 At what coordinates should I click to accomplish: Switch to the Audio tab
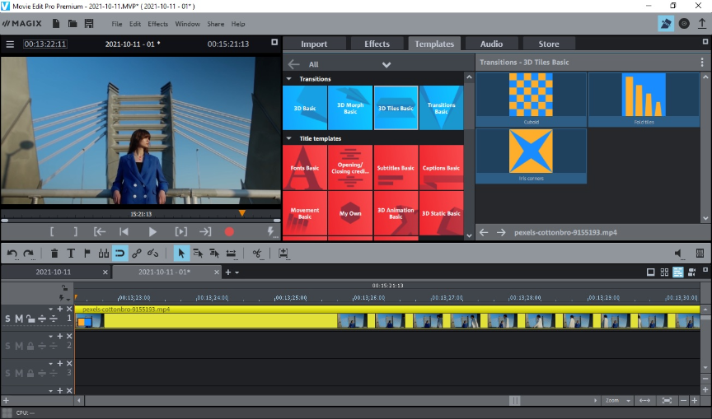[x=491, y=44]
